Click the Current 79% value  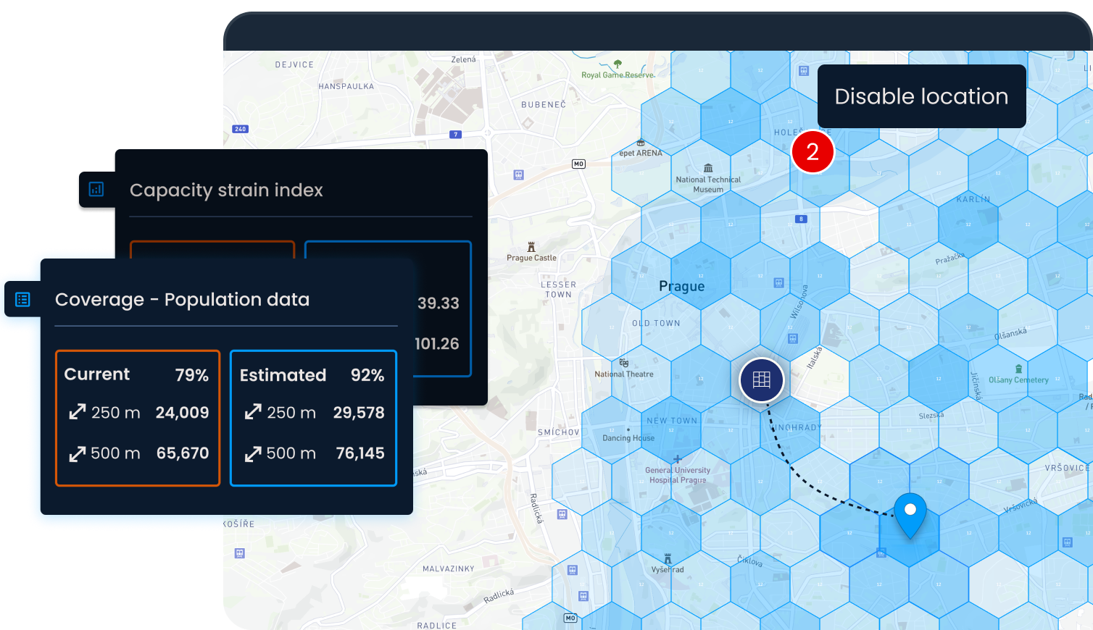coord(191,375)
